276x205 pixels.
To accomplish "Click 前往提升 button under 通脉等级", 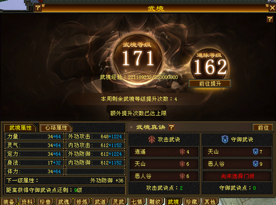I will pyautogui.click(x=210, y=83).
